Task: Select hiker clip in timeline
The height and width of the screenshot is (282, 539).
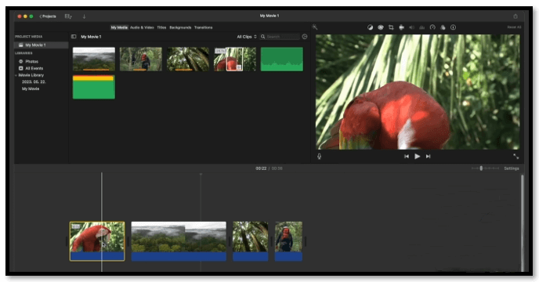Action: pos(288,241)
